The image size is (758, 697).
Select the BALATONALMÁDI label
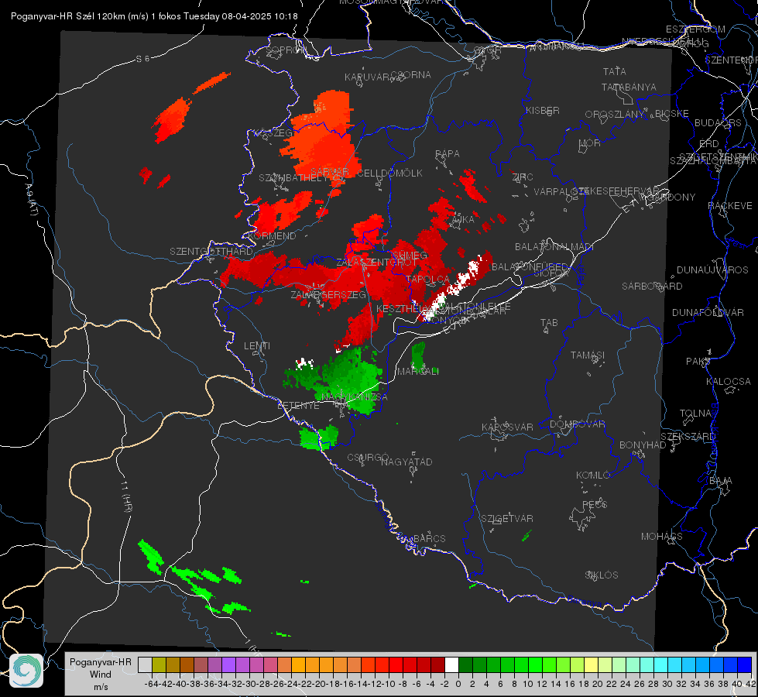click(x=554, y=247)
